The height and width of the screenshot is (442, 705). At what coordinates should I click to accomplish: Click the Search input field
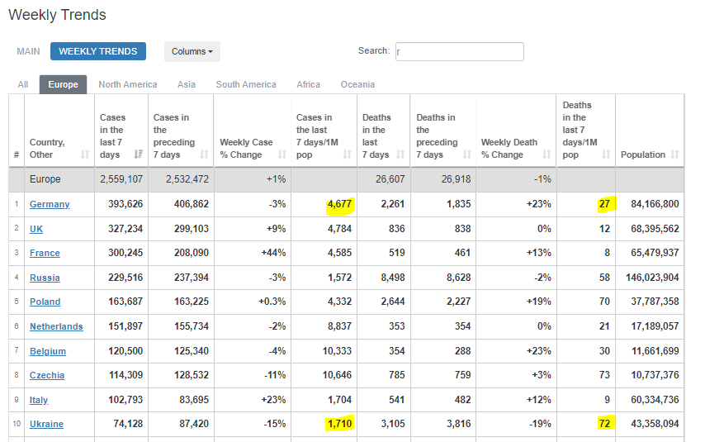[459, 51]
